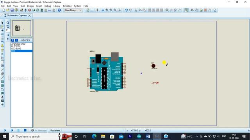250x140 pixels.
Task: Select the Buses mode tool
Action: (2, 42)
